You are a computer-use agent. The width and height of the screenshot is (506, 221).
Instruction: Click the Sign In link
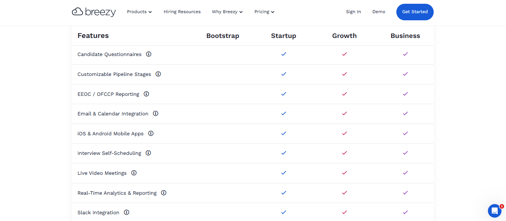coord(353,12)
